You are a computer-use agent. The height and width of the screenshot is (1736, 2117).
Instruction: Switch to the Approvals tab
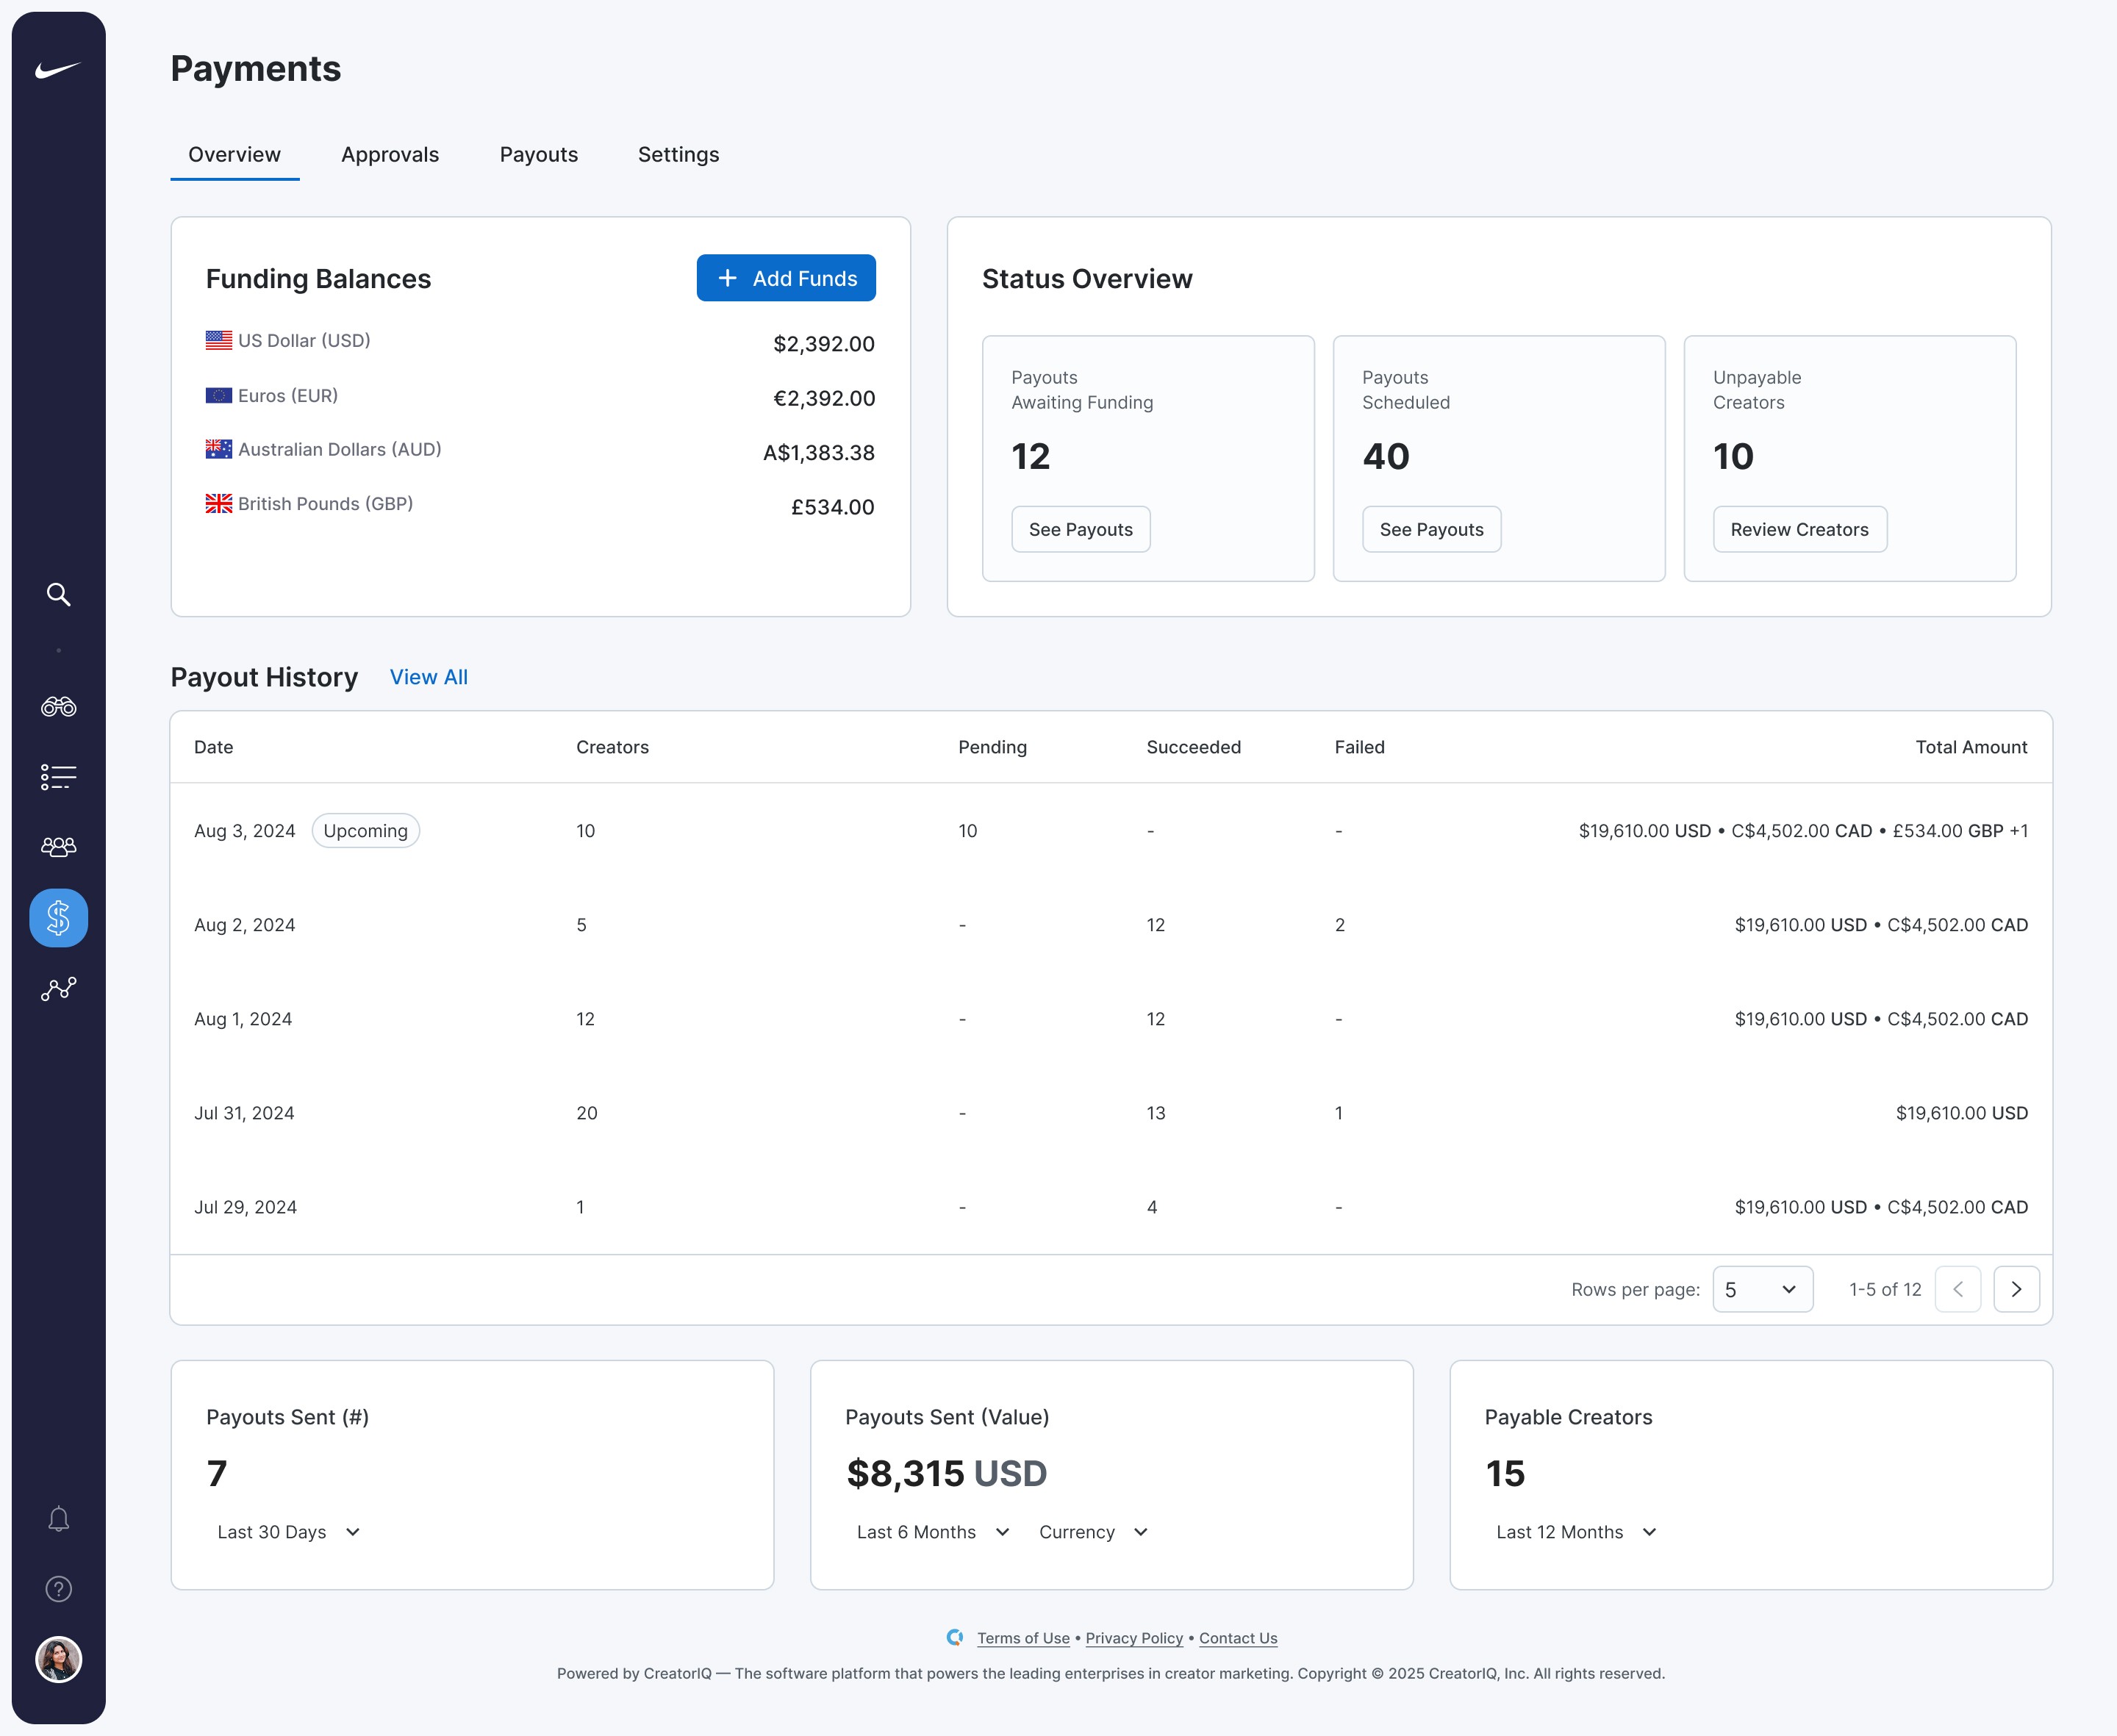coord(390,155)
